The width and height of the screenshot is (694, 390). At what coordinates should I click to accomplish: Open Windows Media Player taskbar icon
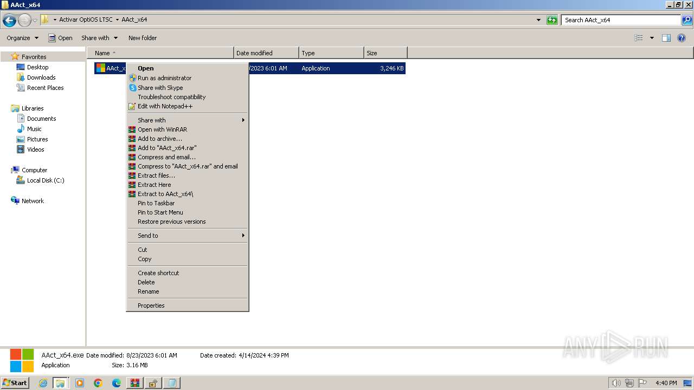(80, 383)
